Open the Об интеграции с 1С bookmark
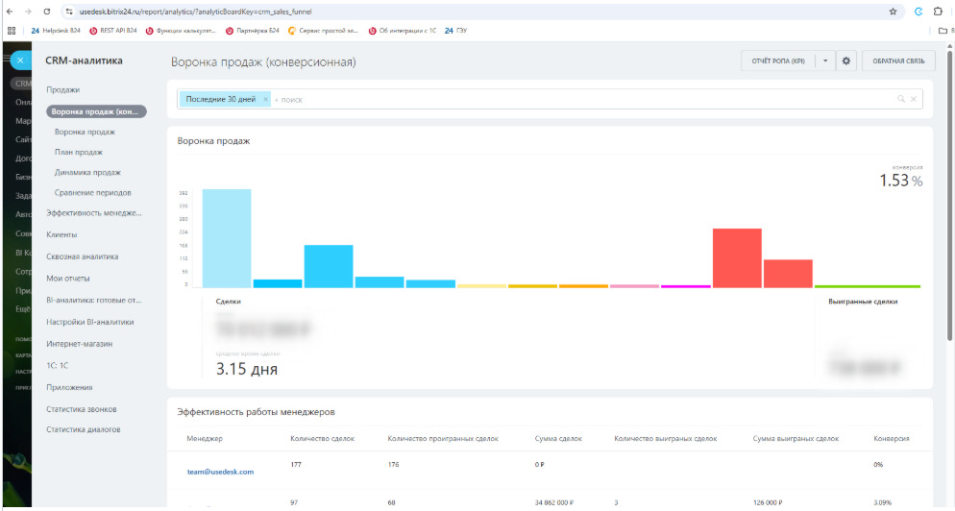 coord(403,31)
